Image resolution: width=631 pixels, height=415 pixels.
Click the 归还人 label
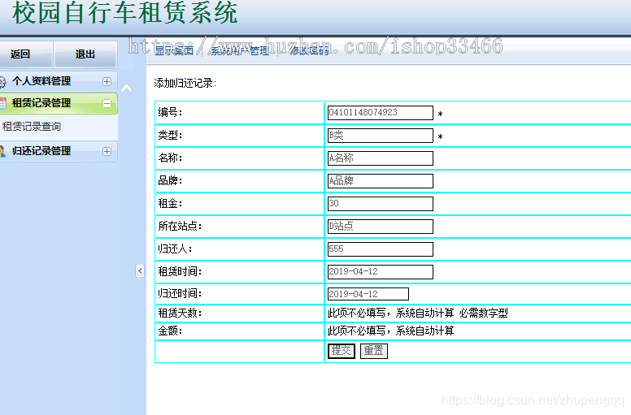tap(175, 249)
